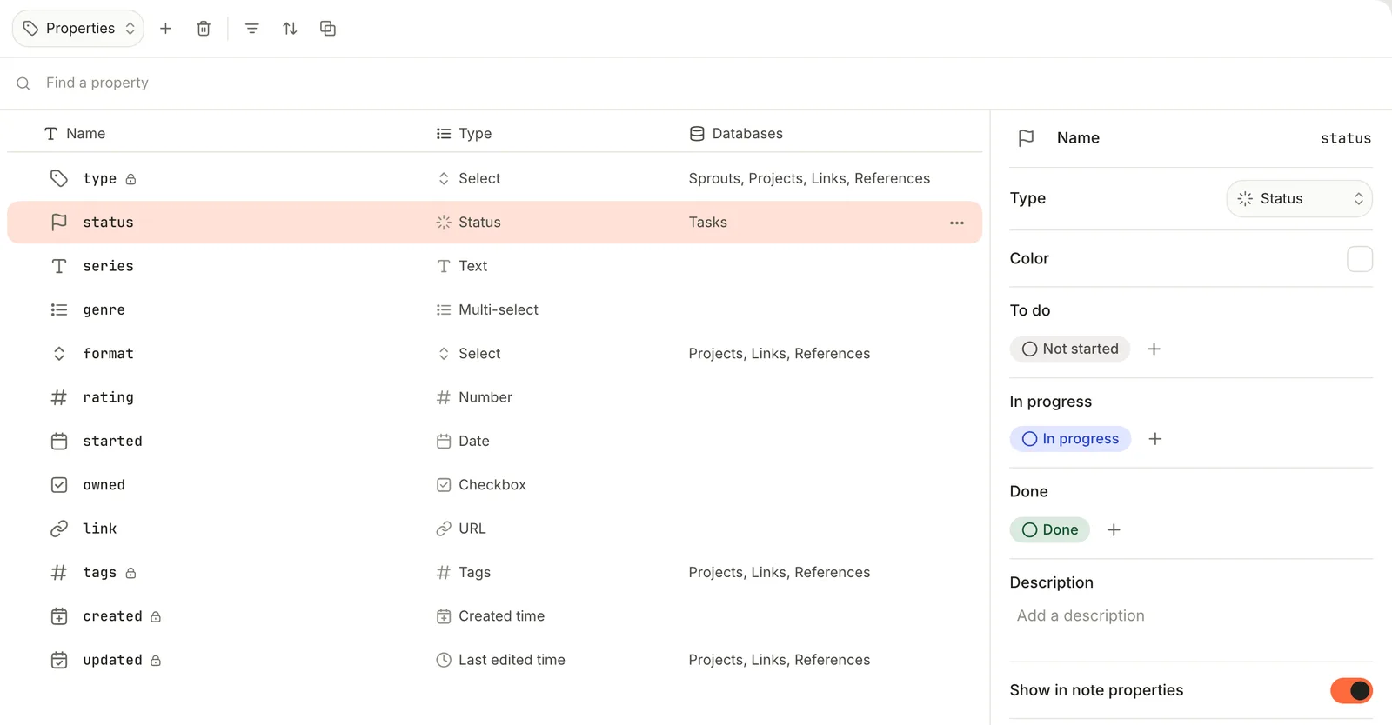Image resolution: width=1392 pixels, height=725 pixels.
Task: Click the Created time type cell
Action: (x=491, y=616)
